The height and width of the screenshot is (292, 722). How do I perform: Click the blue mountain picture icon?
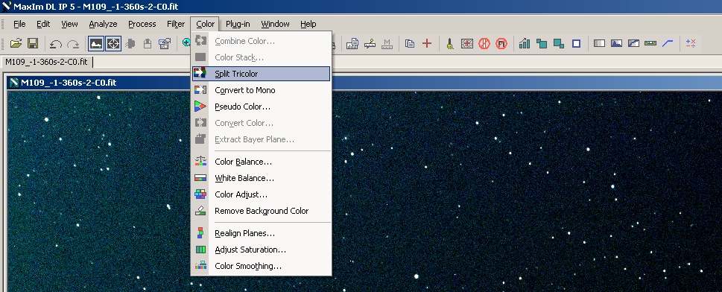point(616,43)
